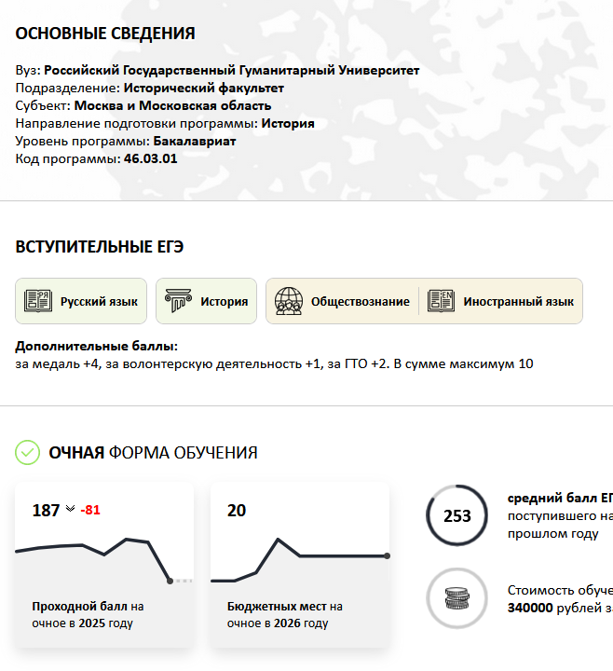Click the 340000 рублей tuition text
The width and height of the screenshot is (613, 671).
tap(560, 608)
